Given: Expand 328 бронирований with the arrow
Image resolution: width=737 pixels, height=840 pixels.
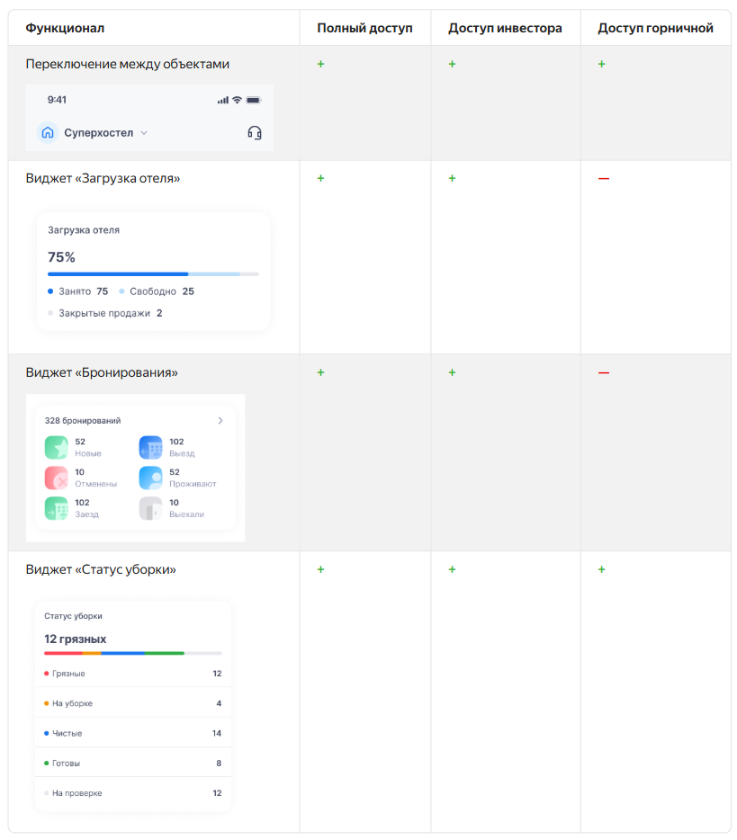Looking at the screenshot, I should tap(220, 421).
